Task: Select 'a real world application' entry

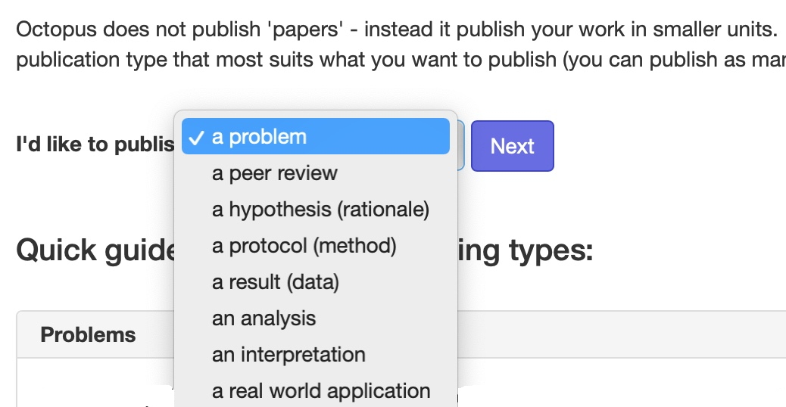Action: click(x=321, y=391)
